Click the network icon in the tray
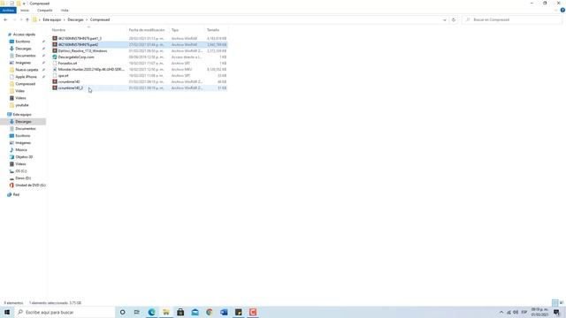Image resolution: width=566 pixels, height=318 pixels. coord(509,312)
